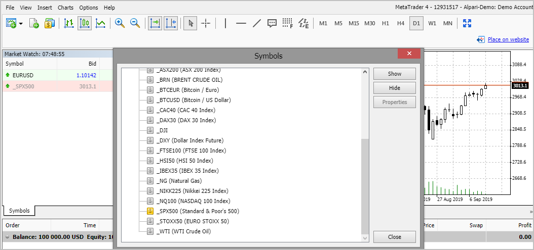
Task: Select the Fibonacci retracement tool
Action: coord(288,23)
